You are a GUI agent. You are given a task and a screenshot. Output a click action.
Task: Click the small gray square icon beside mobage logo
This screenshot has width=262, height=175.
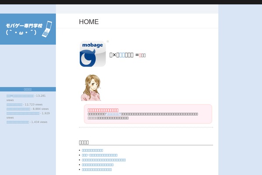point(108,42)
